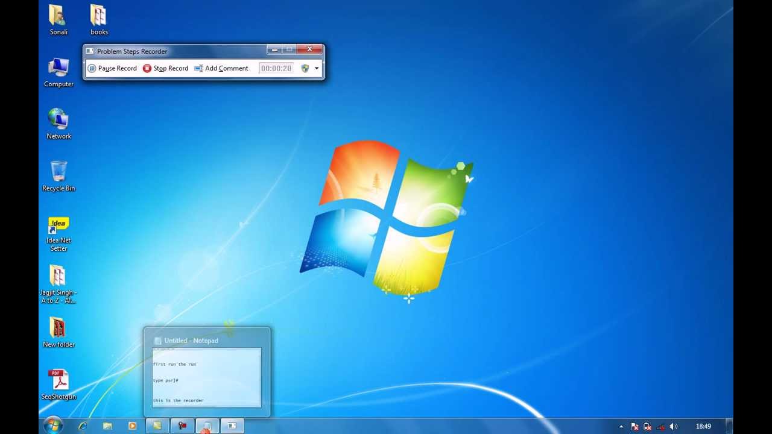Select the Sonali user folder icon
Screen dimensions: 772x434
tap(59, 20)
